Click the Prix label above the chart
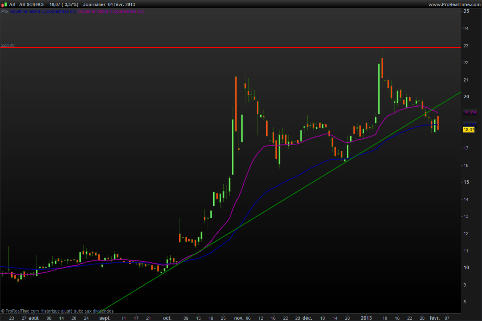The height and width of the screenshot is (321, 482). tap(5, 12)
